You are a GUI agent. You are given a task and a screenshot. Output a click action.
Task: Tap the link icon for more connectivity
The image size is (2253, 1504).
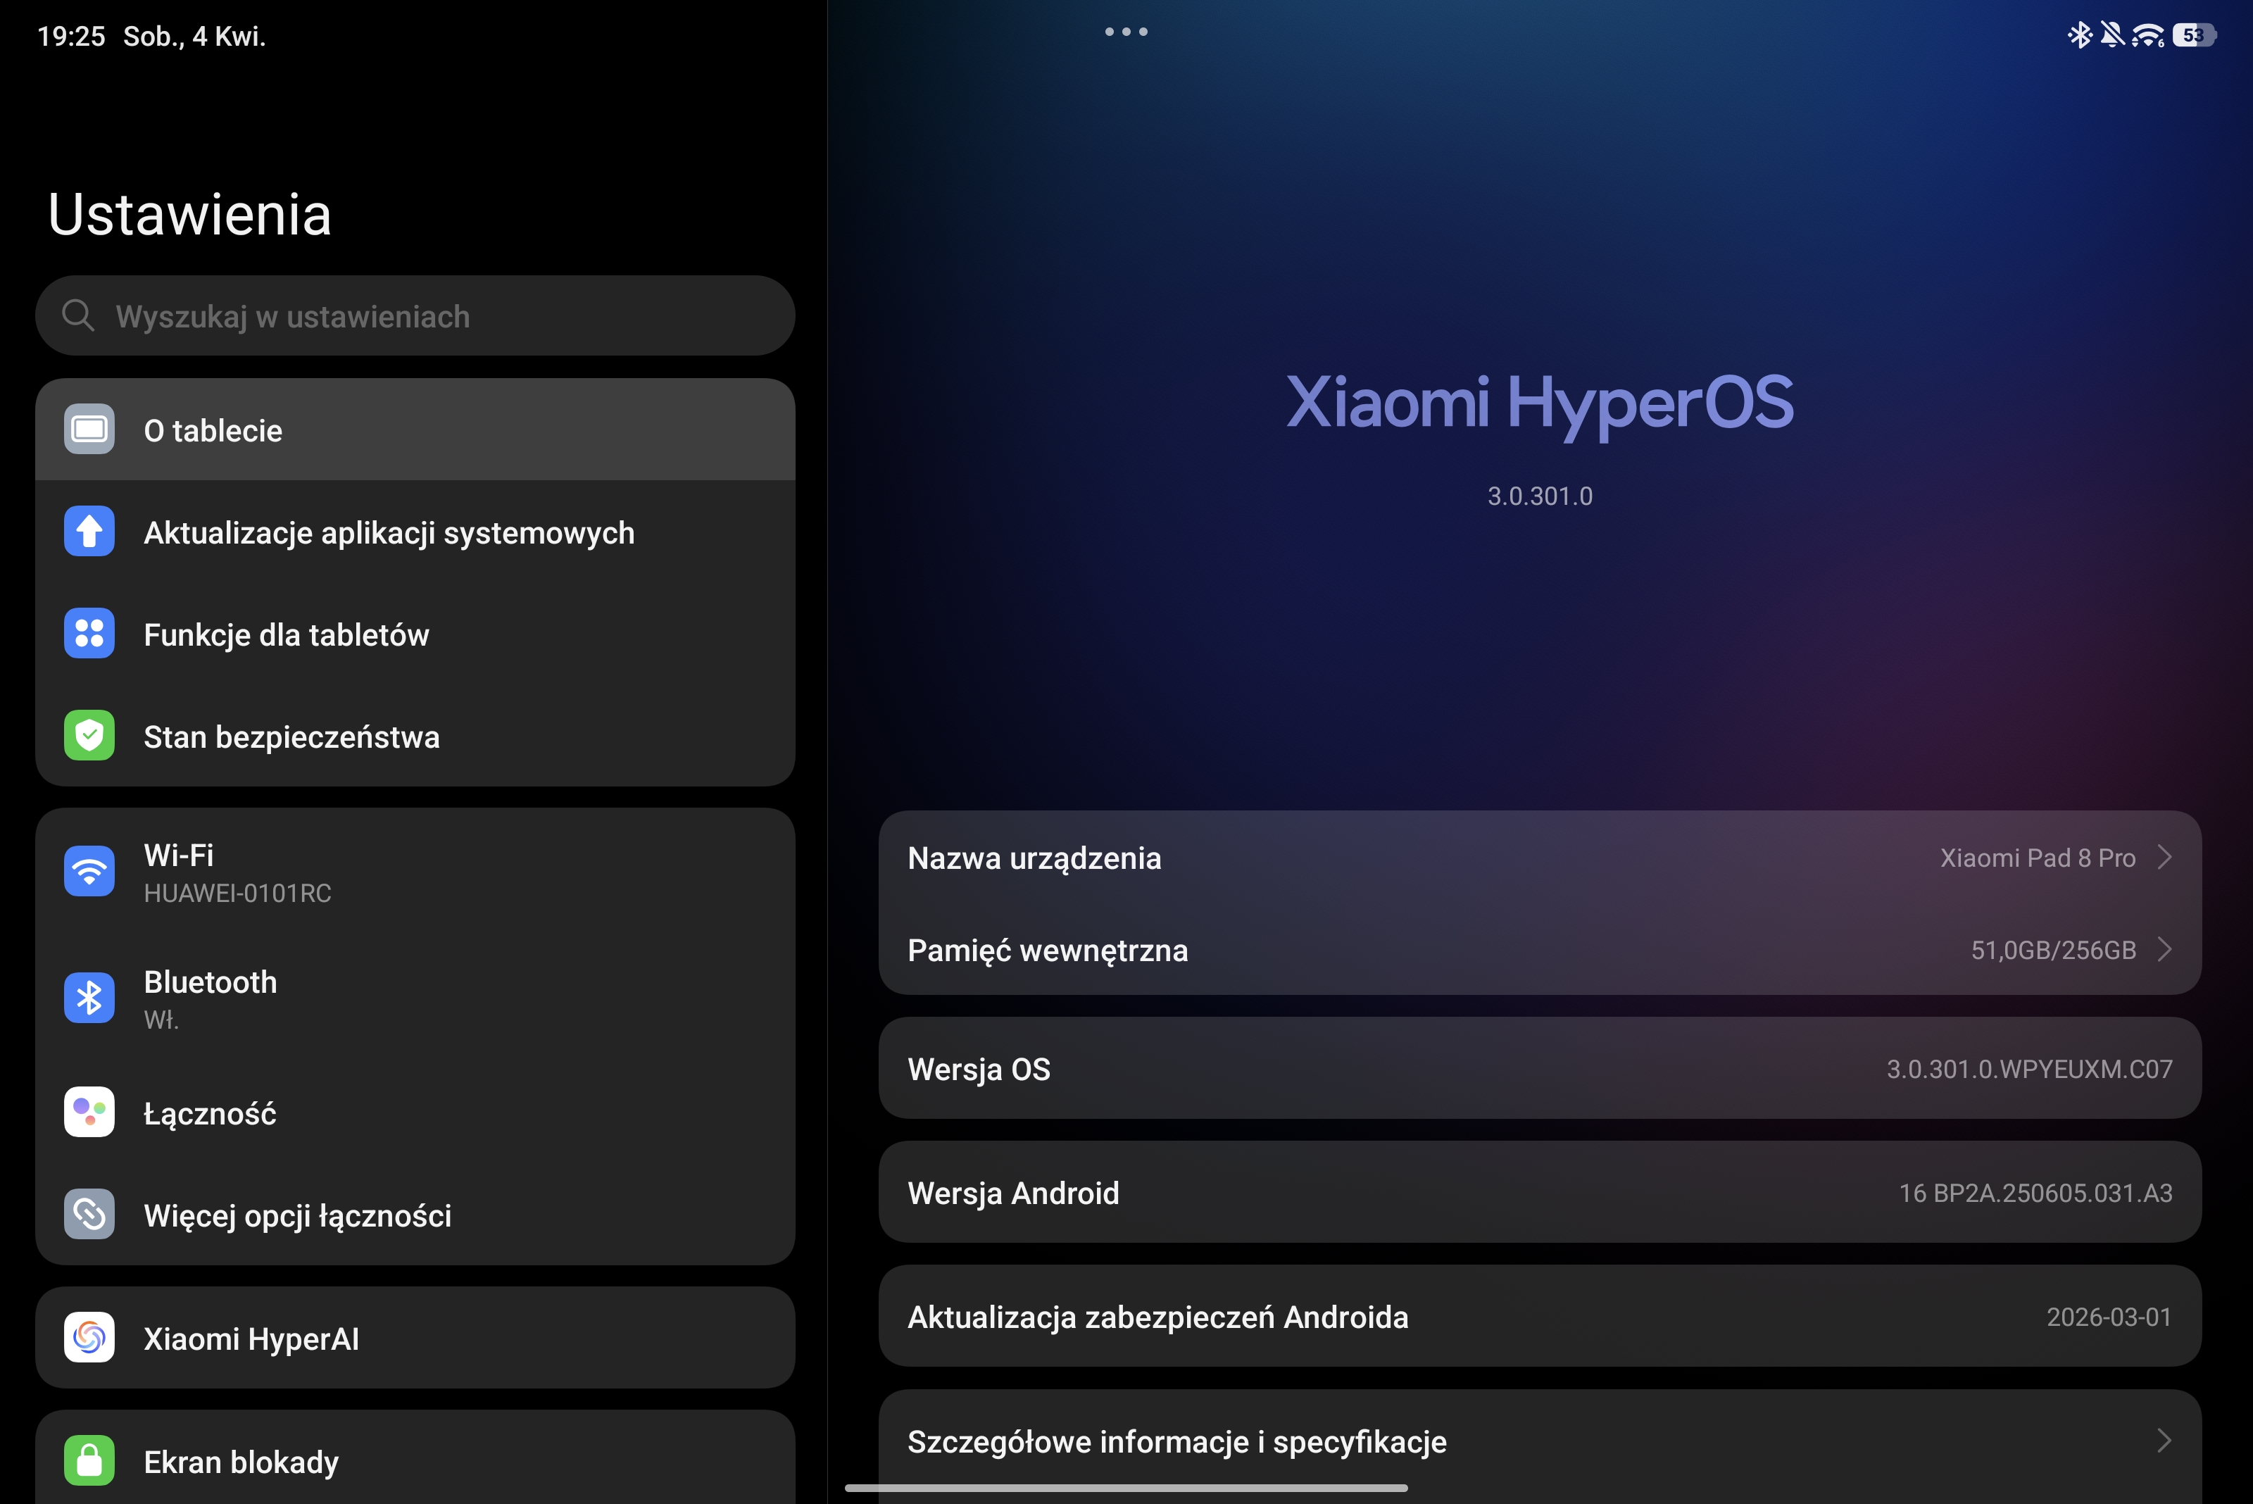click(89, 1215)
